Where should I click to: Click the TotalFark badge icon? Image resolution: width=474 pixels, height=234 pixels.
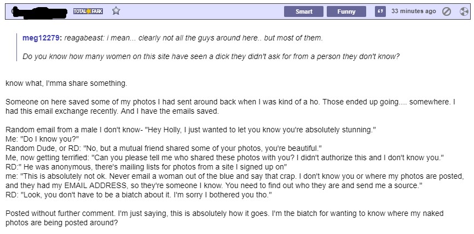pyautogui.click(x=89, y=11)
